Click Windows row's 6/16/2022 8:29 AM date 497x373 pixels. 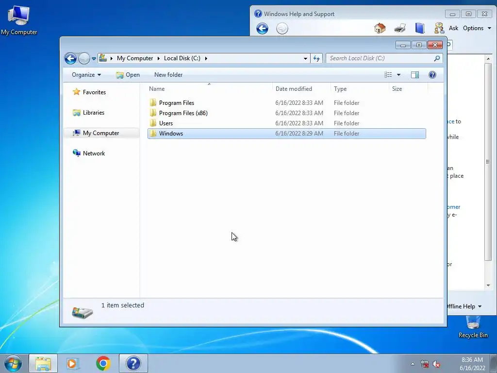pyautogui.click(x=299, y=134)
